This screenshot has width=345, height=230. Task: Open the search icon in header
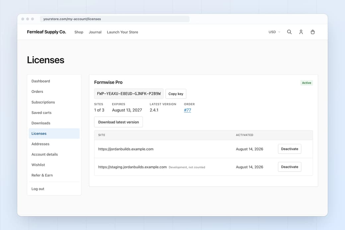[289, 32]
